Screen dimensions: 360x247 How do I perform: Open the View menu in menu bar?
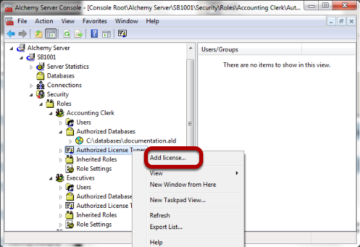pyautogui.click(x=67, y=21)
